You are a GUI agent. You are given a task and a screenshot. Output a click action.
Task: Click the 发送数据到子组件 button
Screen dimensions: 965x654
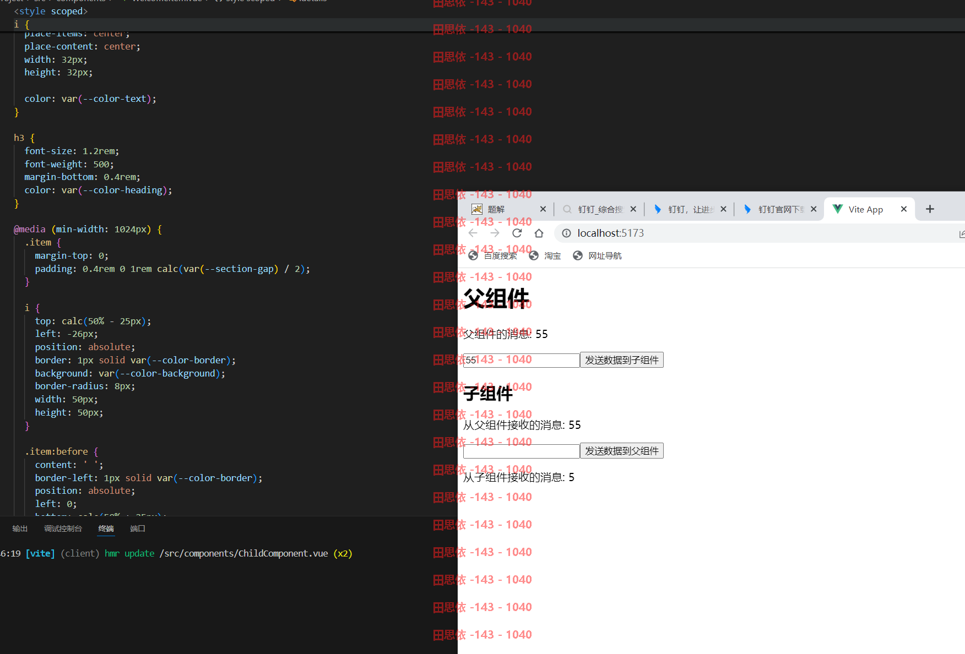click(621, 360)
